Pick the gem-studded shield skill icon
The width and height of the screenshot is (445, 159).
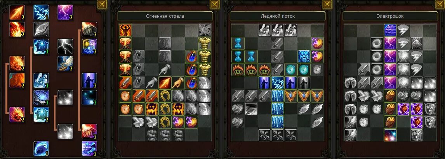(x=89, y=46)
